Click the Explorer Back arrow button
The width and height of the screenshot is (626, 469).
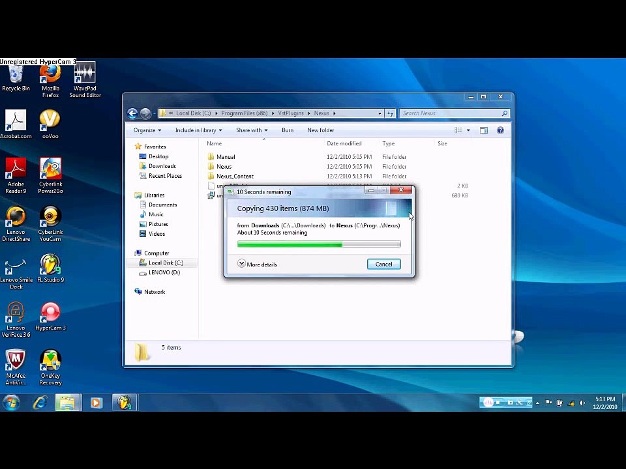pos(132,113)
